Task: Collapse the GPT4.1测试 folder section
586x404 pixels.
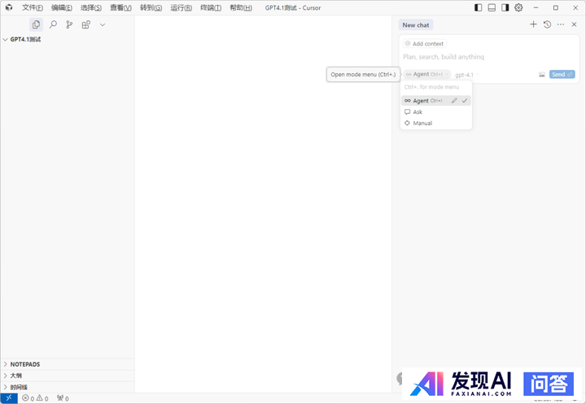Action: 68,39
